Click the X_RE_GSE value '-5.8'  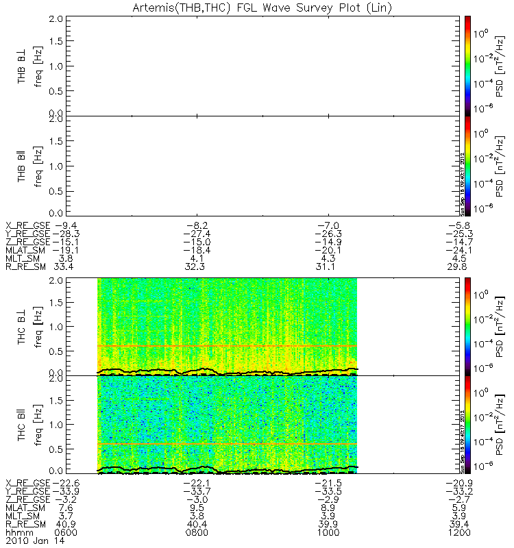pyautogui.click(x=459, y=226)
